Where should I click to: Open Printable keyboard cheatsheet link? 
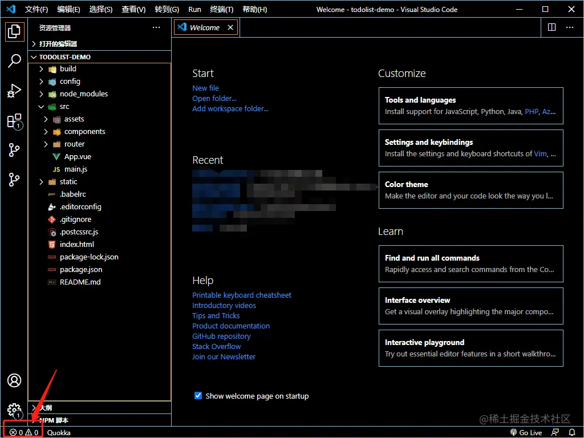coord(242,295)
